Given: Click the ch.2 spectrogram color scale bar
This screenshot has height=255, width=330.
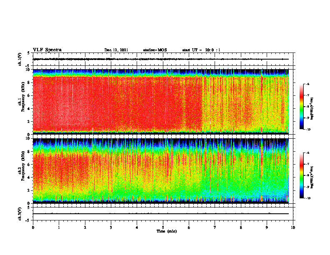Looking at the screenshot, I should [301, 175].
